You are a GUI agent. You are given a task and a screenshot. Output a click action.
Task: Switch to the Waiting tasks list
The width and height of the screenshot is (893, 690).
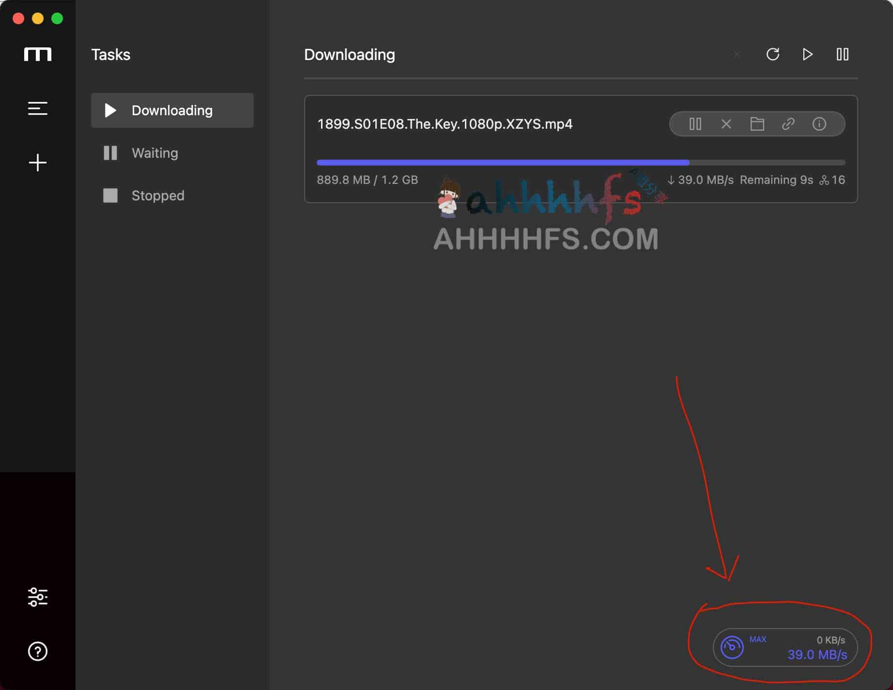(154, 153)
